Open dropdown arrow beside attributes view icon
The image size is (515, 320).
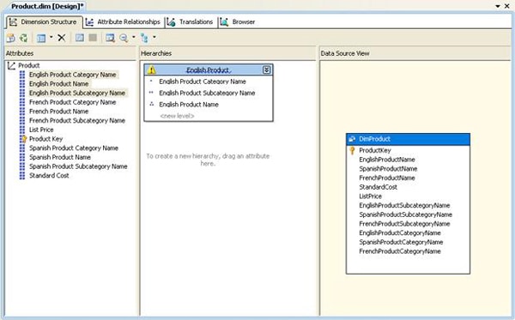tap(51, 37)
